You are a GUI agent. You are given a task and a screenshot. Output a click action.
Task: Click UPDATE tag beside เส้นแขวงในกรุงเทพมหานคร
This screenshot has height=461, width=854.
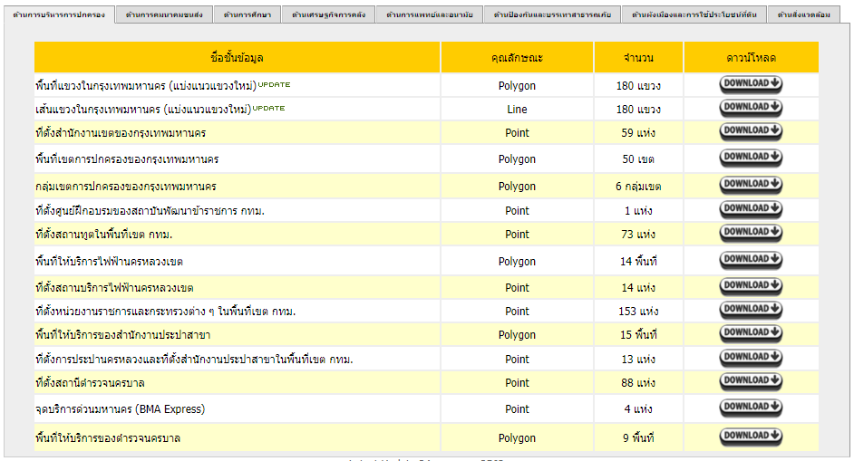(269, 108)
